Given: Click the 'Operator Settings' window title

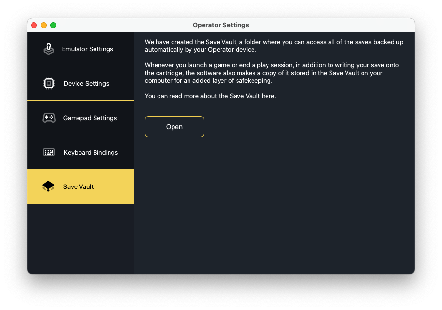Looking at the screenshot, I should (x=221, y=25).
